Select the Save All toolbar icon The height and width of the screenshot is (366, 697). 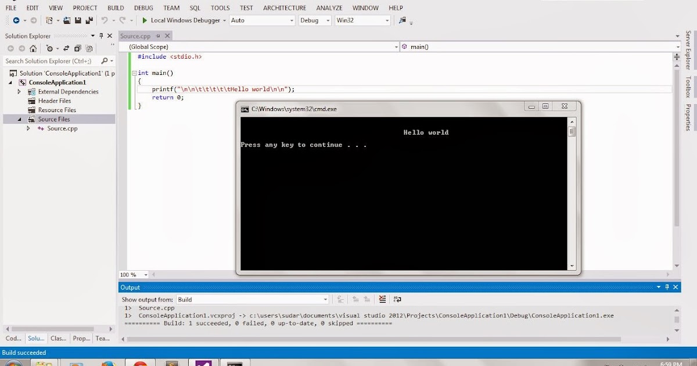89,20
